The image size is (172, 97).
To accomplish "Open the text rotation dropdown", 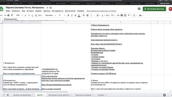I will pos(113,15).
